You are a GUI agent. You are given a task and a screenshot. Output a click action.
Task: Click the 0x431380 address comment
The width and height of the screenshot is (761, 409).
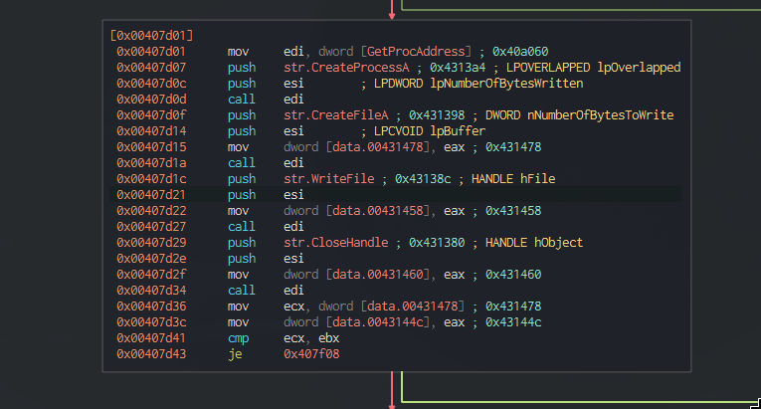pyautogui.click(x=437, y=243)
